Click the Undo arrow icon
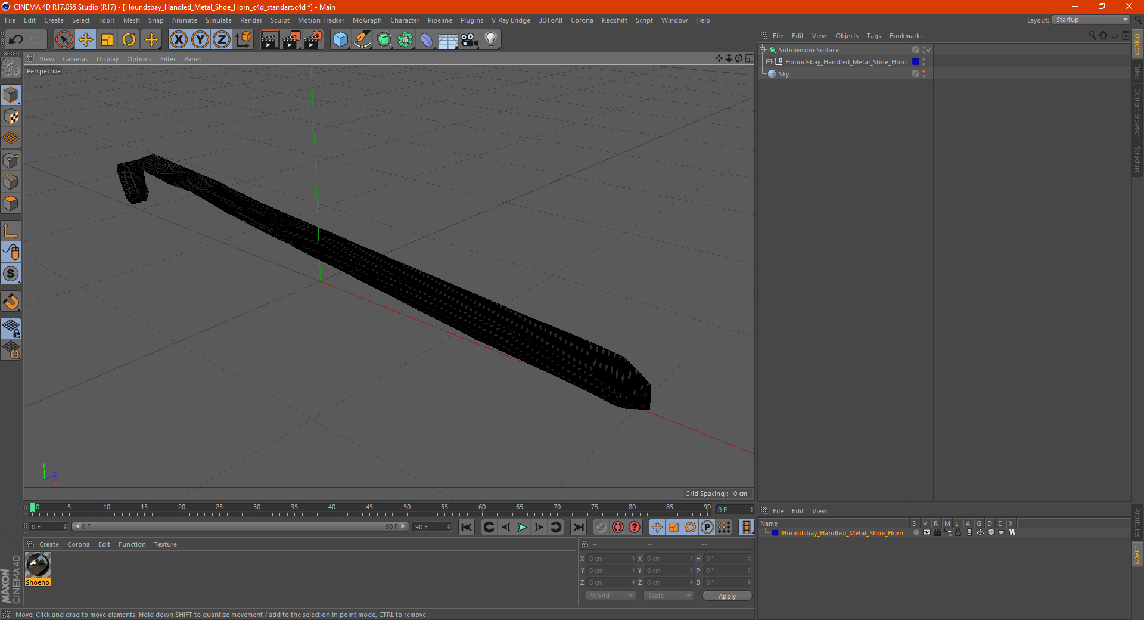This screenshot has height=620, width=1144. (x=16, y=40)
